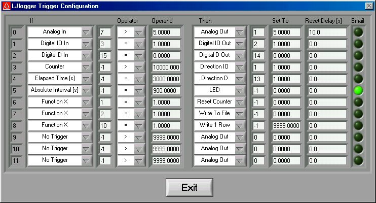The image size is (376, 203).
Task: Click the operand field containing 900.0000
Action: [165, 91]
